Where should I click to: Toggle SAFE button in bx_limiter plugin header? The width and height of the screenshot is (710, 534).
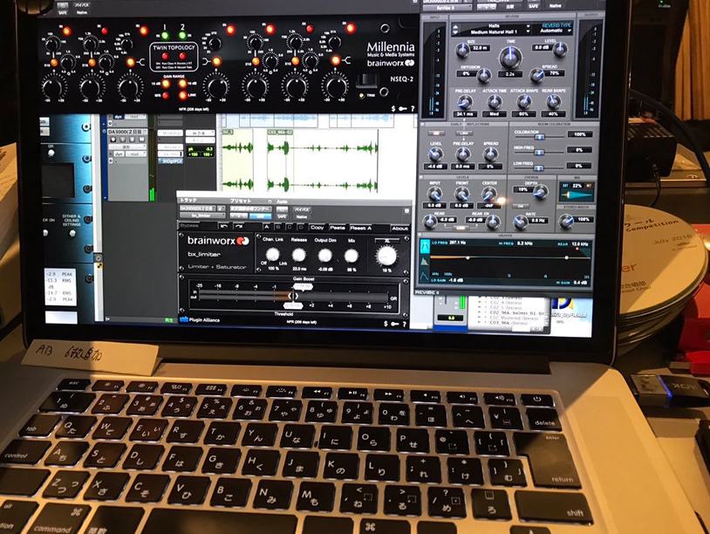282,217
